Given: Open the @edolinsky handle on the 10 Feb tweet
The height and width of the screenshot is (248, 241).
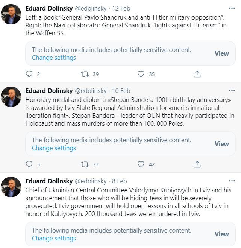Looking at the screenshot, I should (91, 91).
